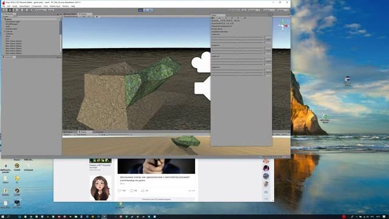Switch to the Console tab
The image size is (389, 219).
coord(99,132)
